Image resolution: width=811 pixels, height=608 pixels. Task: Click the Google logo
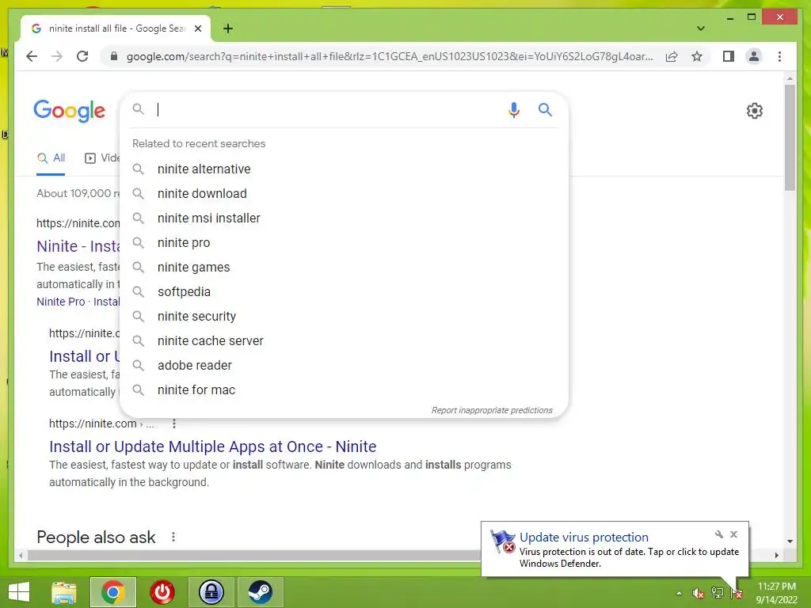pyautogui.click(x=70, y=111)
